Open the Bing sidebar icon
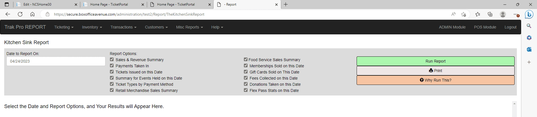Image resolution: width=537 pixels, height=117 pixels. coord(529,14)
